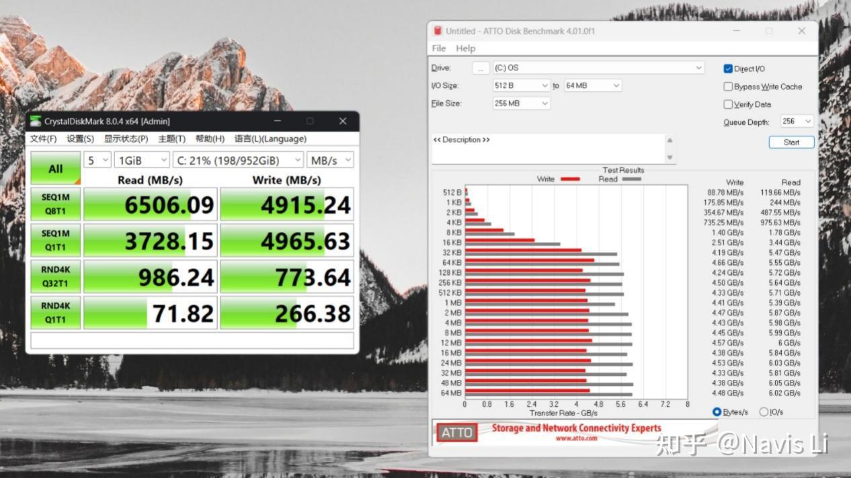Open CrystalDiskMark 设置(S) menu
The width and height of the screenshot is (851, 478).
click(x=80, y=138)
